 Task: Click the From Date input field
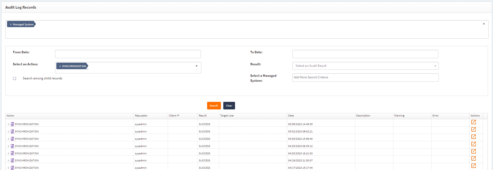pyautogui.click(x=128, y=54)
